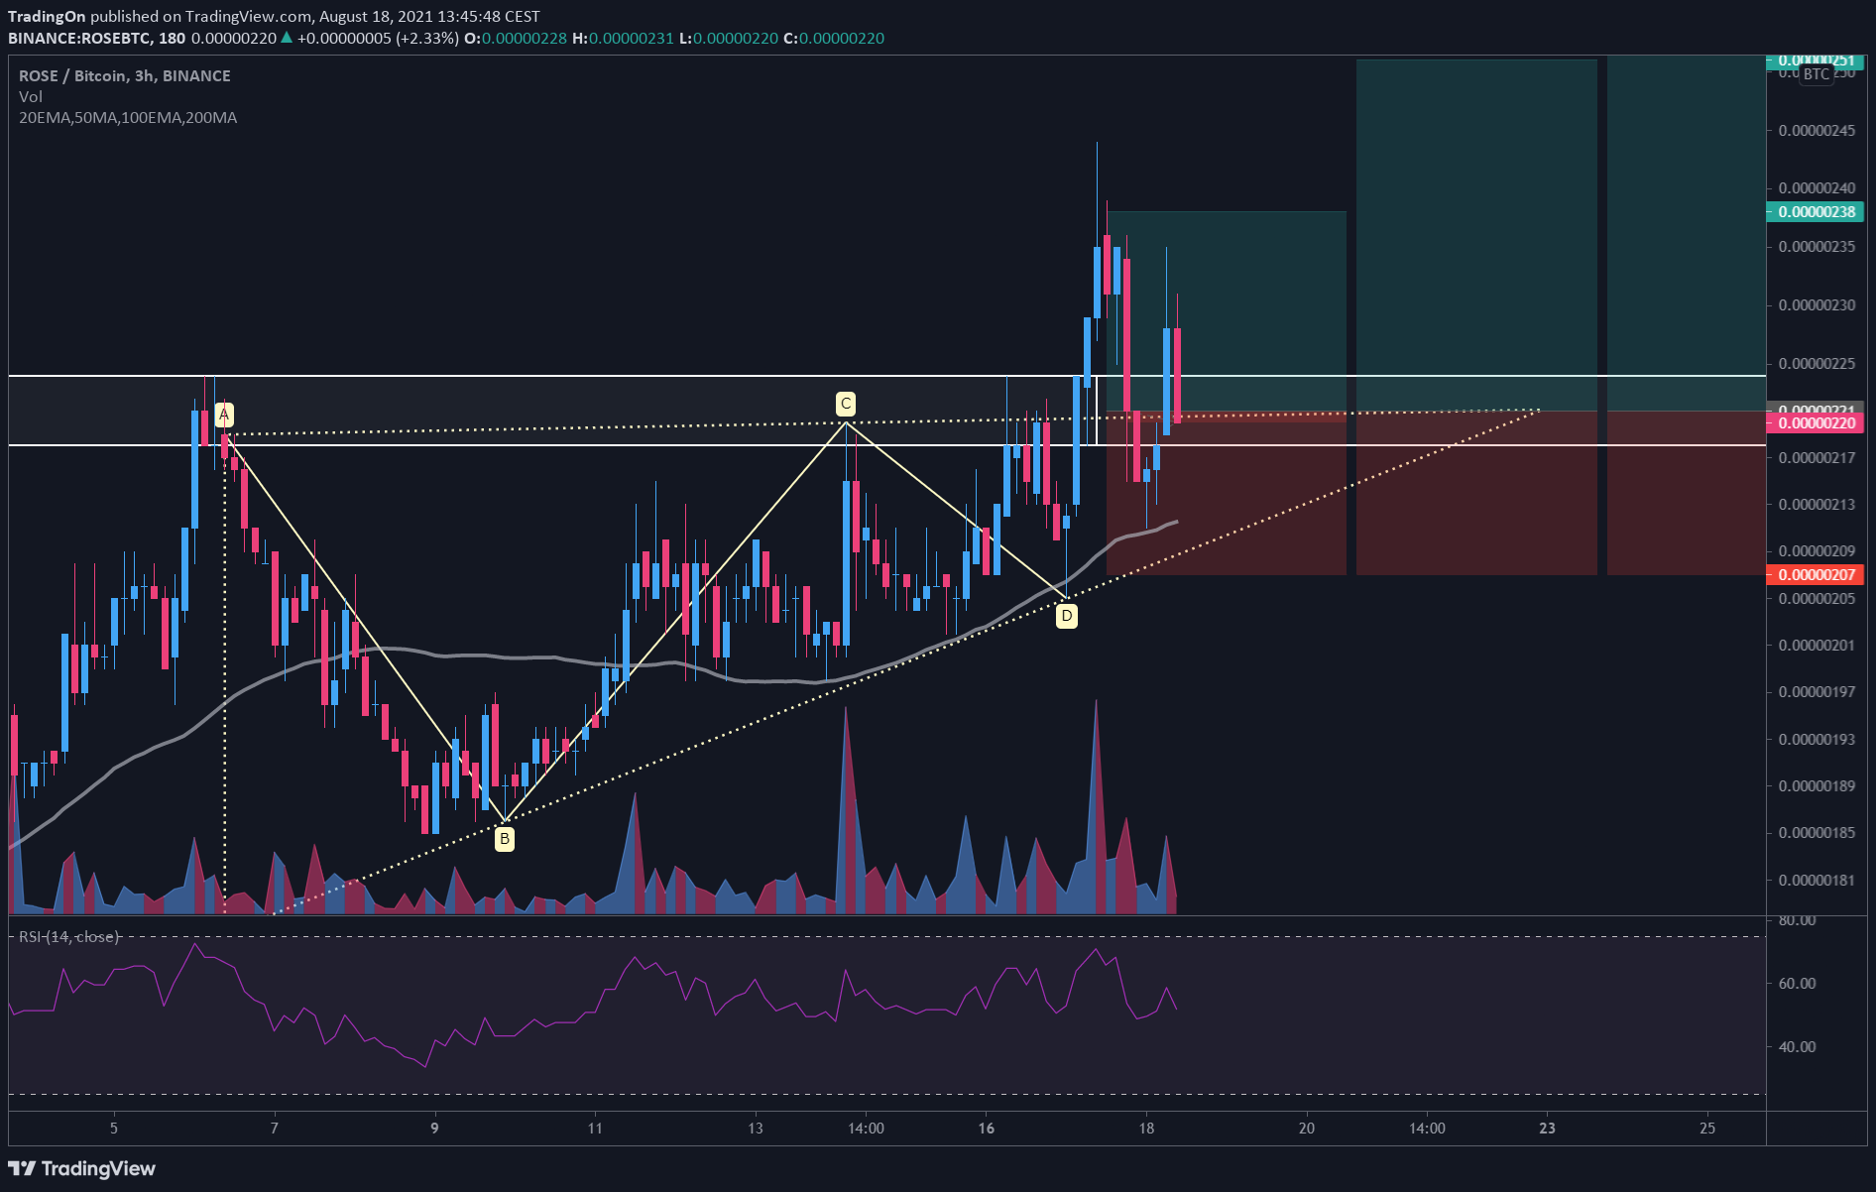
Task: Click the date label 13 on time axis
Action: (756, 1129)
